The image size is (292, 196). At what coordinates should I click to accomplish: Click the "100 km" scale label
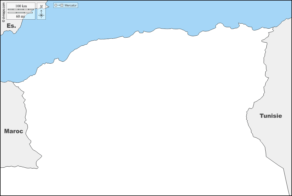coord(21,6)
